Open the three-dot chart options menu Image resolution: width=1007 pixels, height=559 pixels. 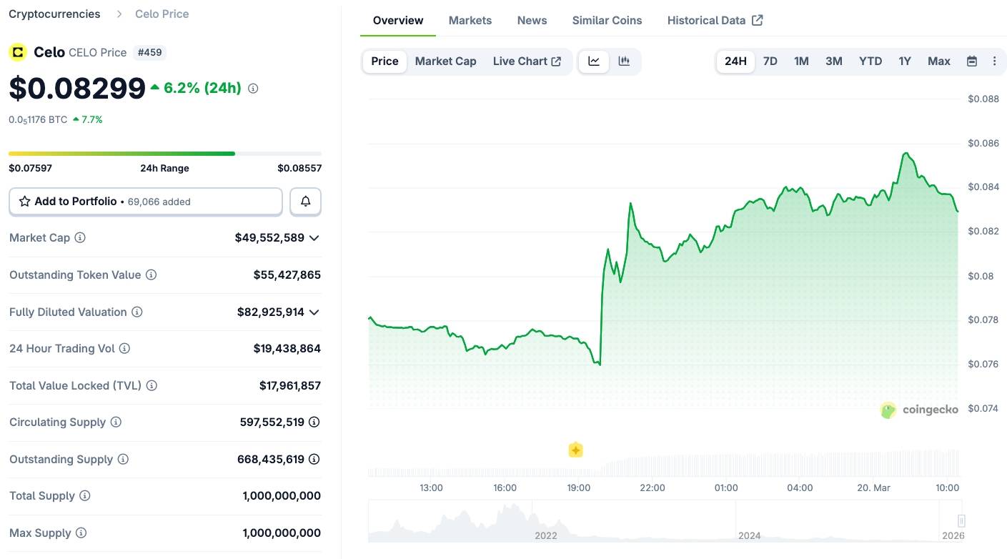pyautogui.click(x=994, y=61)
